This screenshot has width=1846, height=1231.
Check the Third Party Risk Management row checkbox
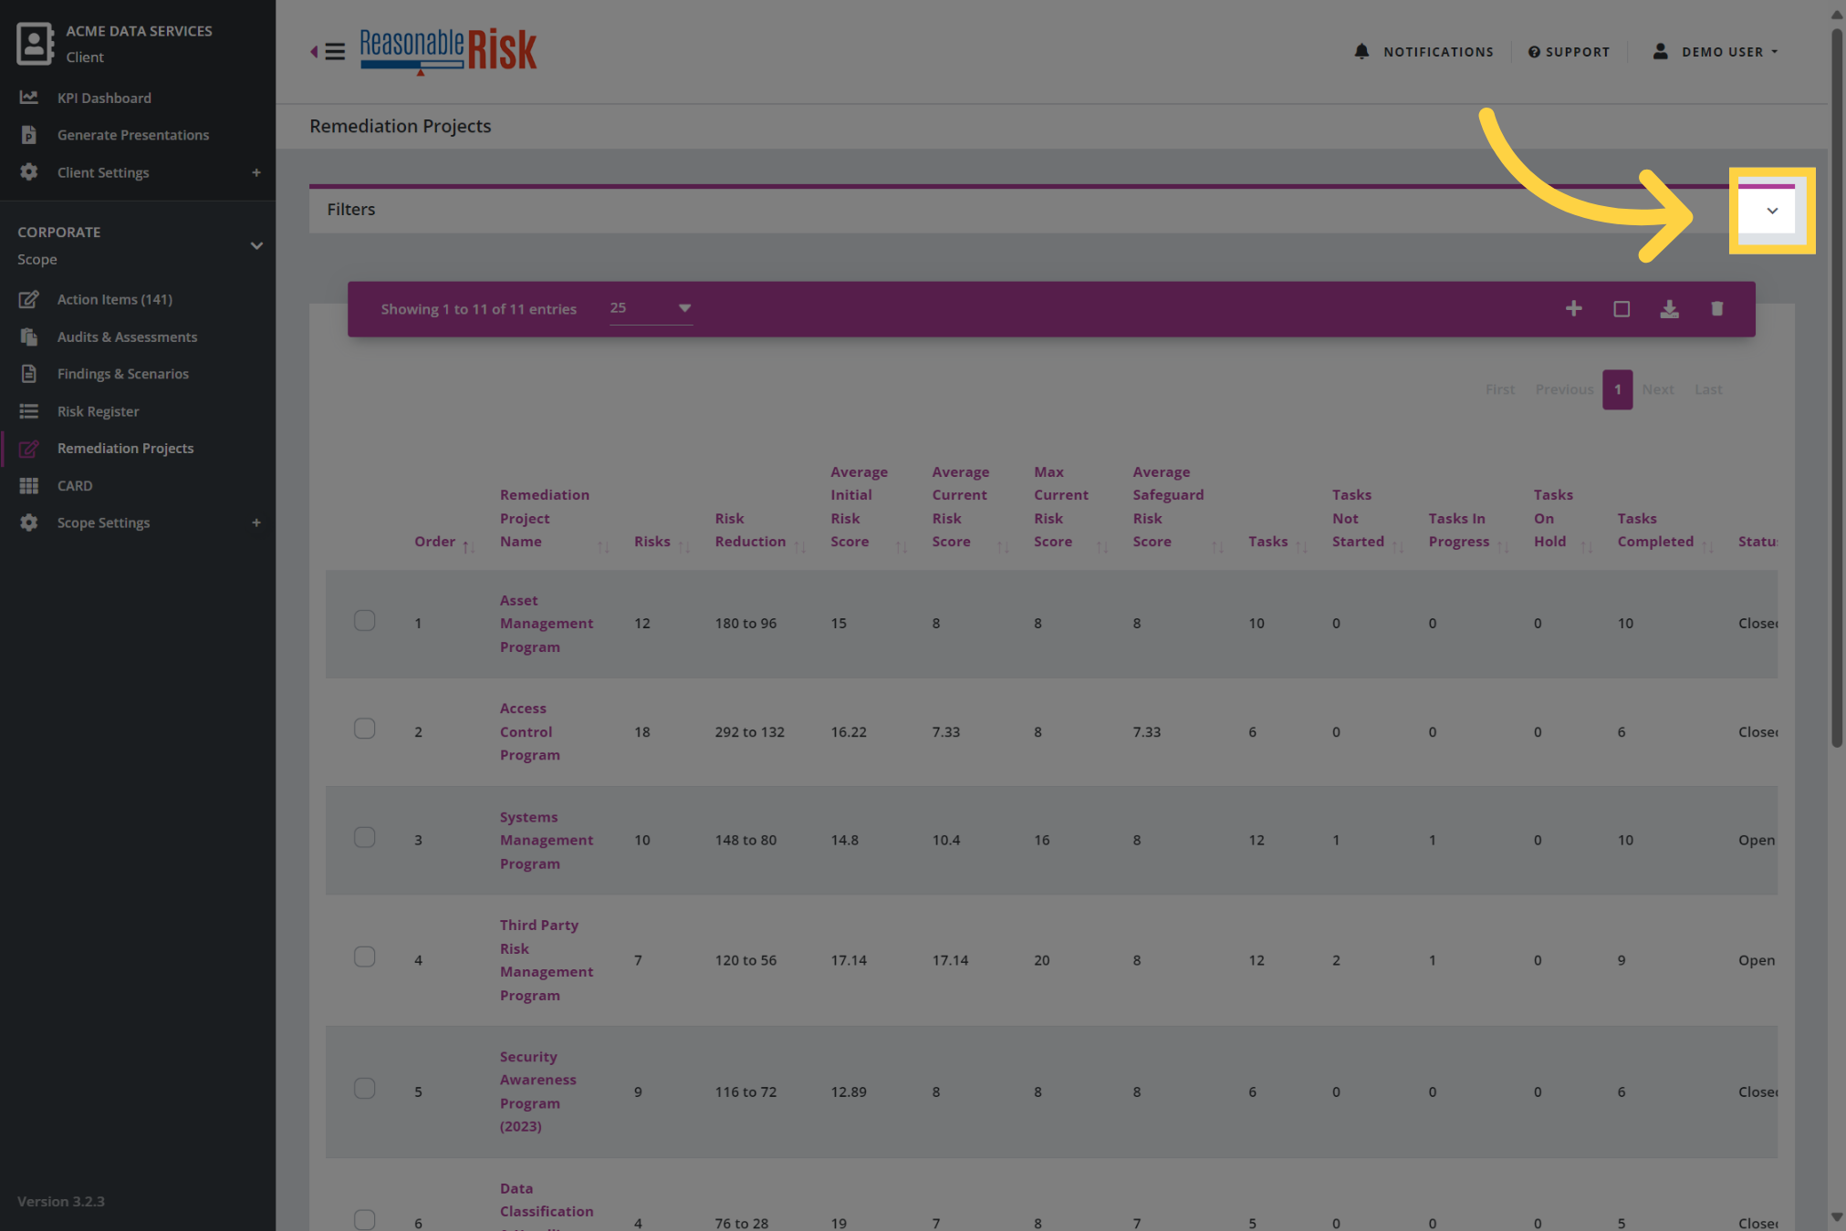(364, 957)
